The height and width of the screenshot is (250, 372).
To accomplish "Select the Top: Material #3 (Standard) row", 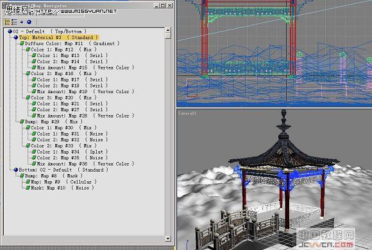I will [58, 37].
